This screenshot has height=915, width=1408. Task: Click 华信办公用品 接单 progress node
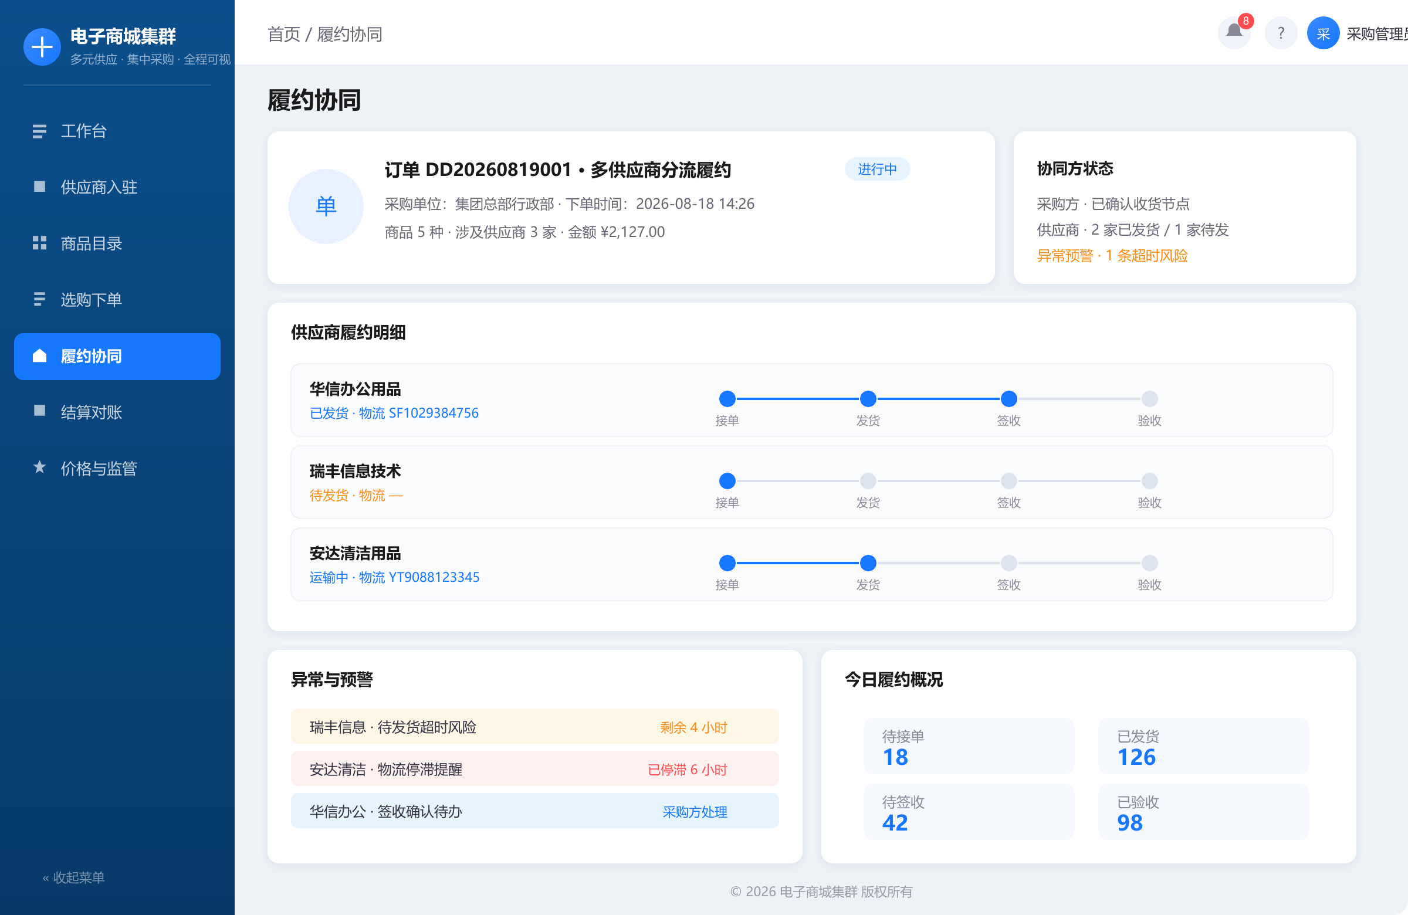pyautogui.click(x=727, y=399)
